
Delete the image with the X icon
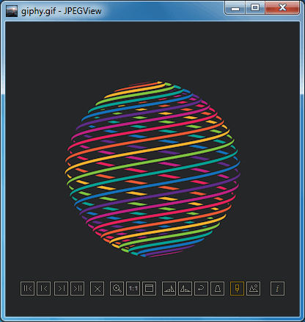coord(97,288)
